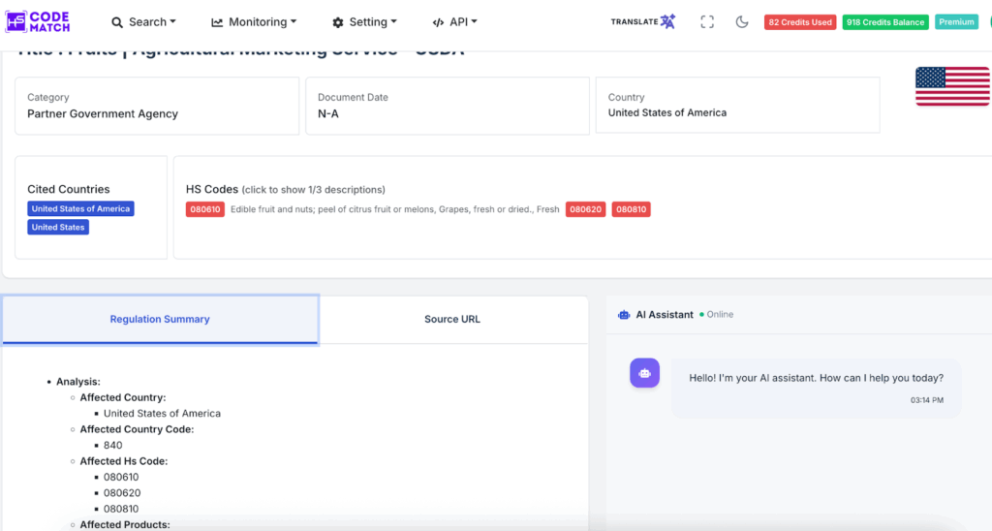The width and height of the screenshot is (992, 531).
Task: Click the United States of America country tag
Action: 80,209
